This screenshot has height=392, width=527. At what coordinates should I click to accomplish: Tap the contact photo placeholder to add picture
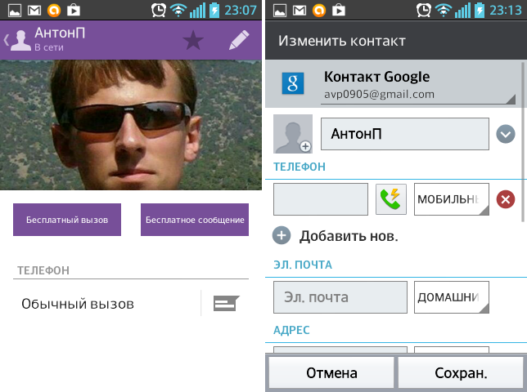293,134
